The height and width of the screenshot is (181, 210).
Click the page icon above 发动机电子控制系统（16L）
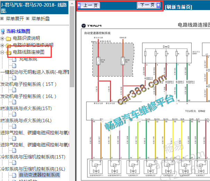[x=14, y=90]
